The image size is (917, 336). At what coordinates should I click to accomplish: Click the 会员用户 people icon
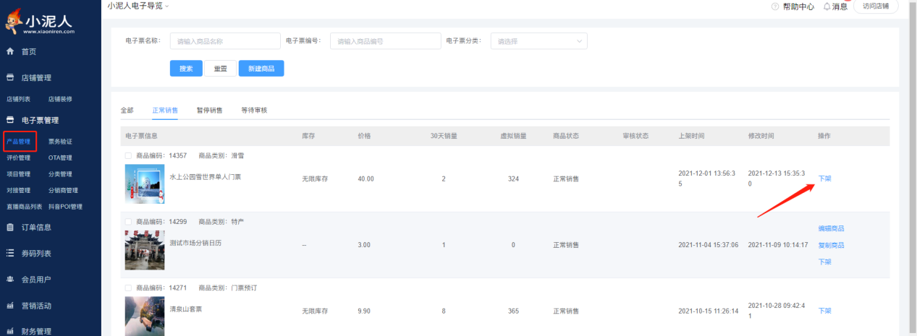10,280
